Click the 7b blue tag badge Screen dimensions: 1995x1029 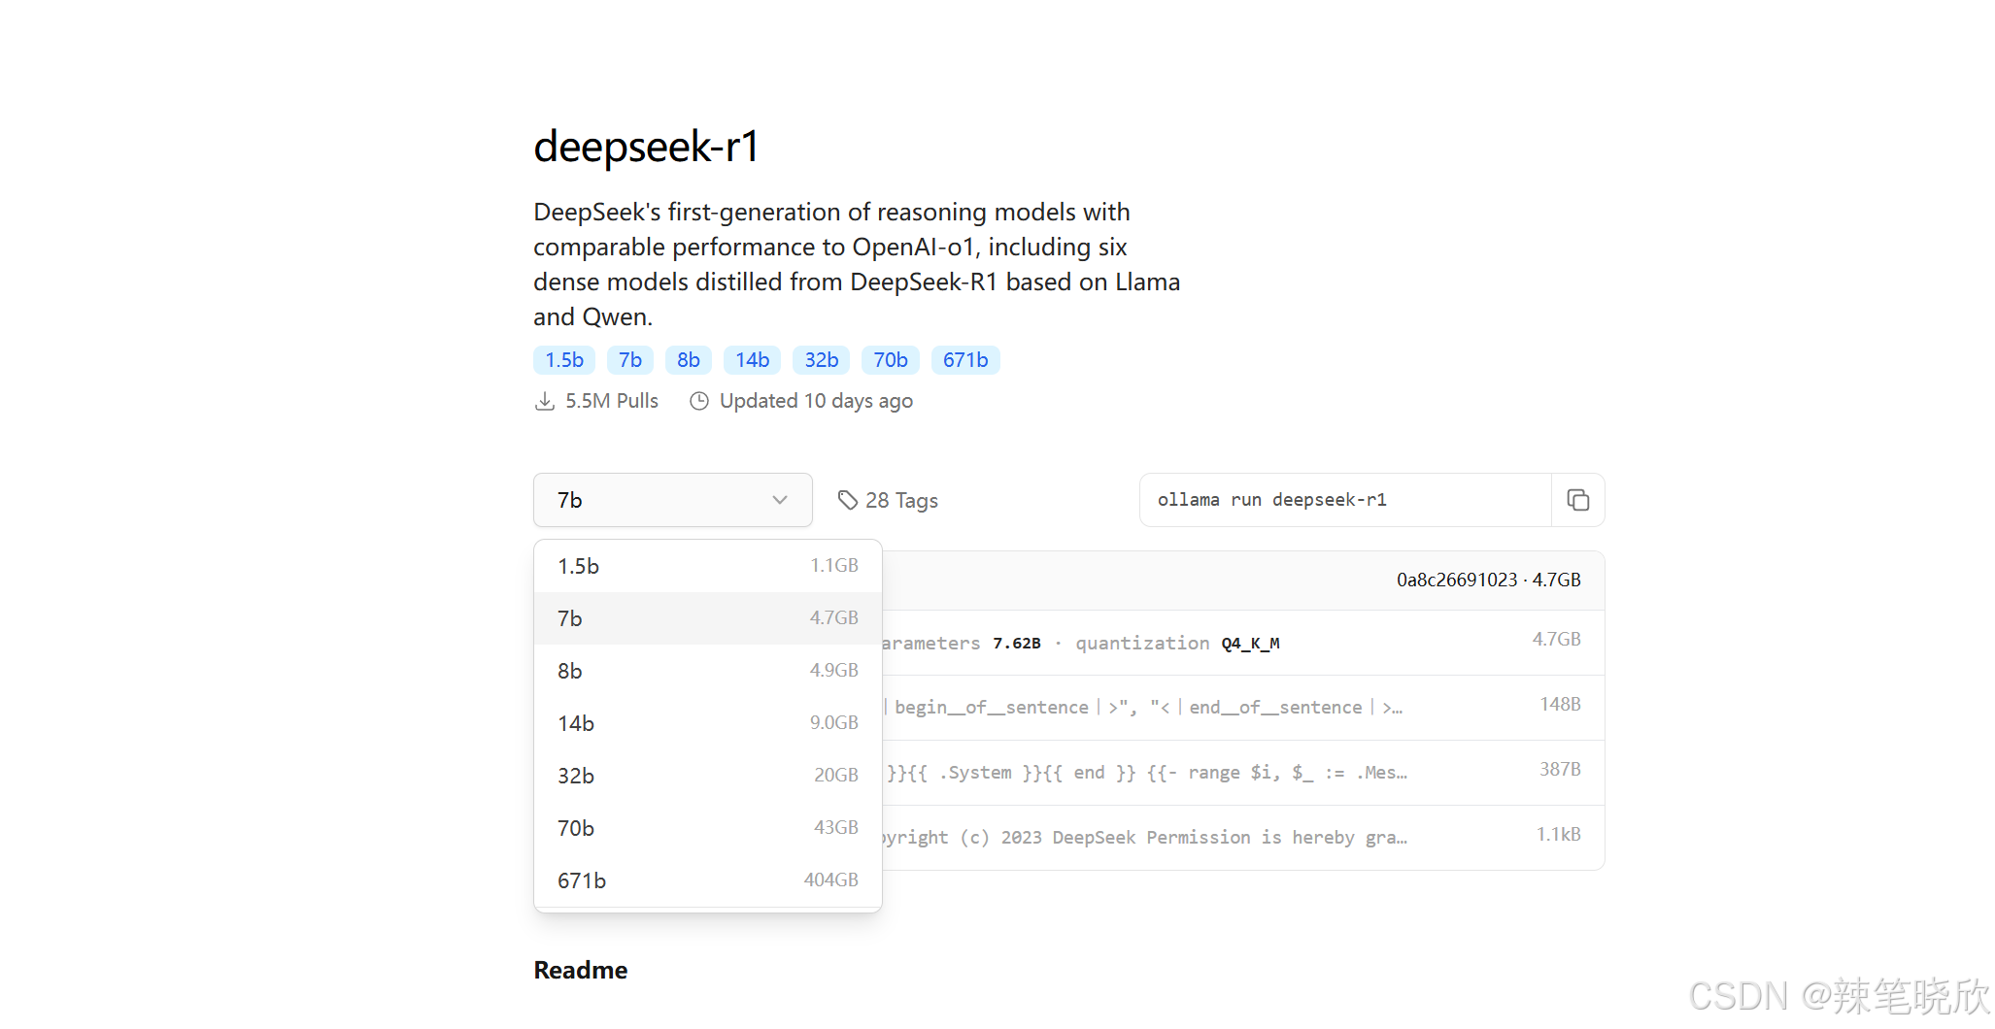630,360
